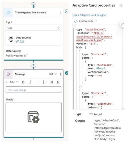Open Adaptive Card designer link
Screen dimensions: 126x143
pyautogui.click(x=90, y=15)
